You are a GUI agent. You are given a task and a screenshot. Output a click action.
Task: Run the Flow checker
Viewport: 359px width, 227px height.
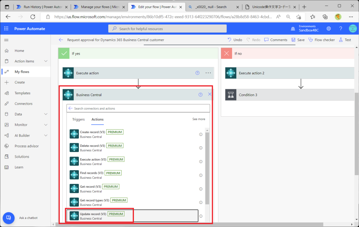point(321,40)
